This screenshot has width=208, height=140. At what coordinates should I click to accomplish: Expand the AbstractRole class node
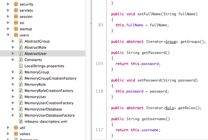pyautogui.click(x=13, y=47)
